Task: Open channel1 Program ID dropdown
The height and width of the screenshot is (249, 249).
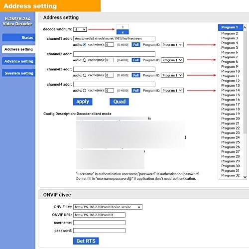Action: [172, 45]
